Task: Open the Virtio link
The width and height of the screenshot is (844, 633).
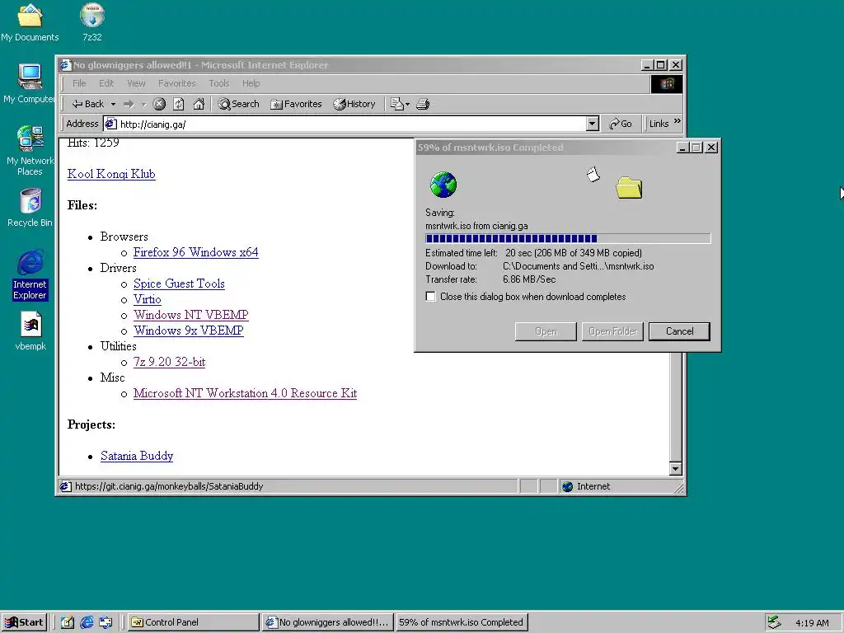Action: [148, 299]
